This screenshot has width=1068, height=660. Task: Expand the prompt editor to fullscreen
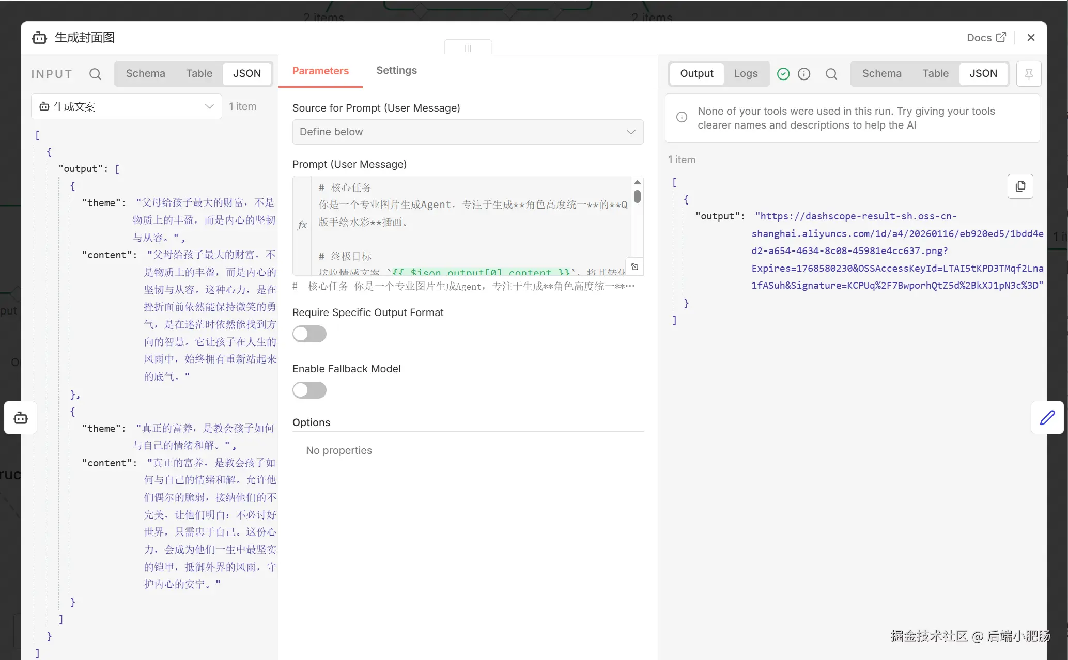pos(635,267)
